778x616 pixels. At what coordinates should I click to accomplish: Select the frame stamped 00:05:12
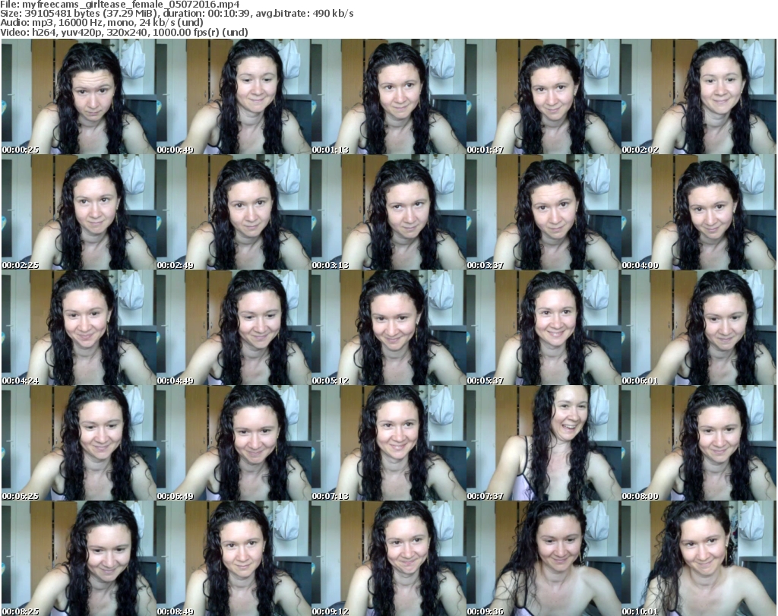(x=388, y=328)
